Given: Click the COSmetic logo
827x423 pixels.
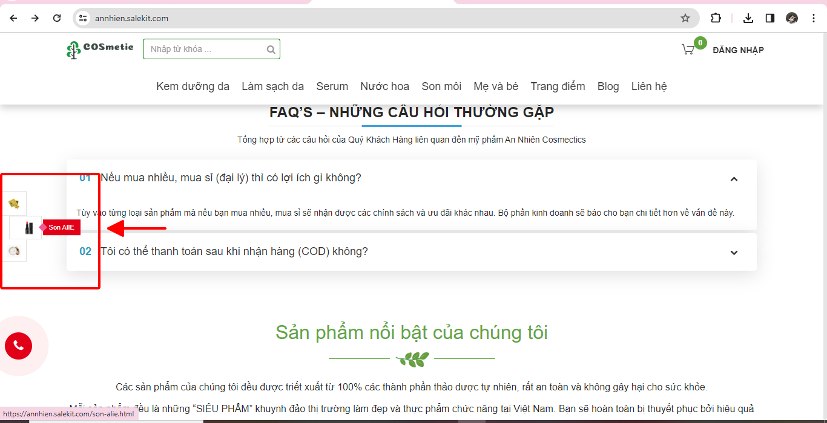Looking at the screenshot, I should tap(100, 49).
